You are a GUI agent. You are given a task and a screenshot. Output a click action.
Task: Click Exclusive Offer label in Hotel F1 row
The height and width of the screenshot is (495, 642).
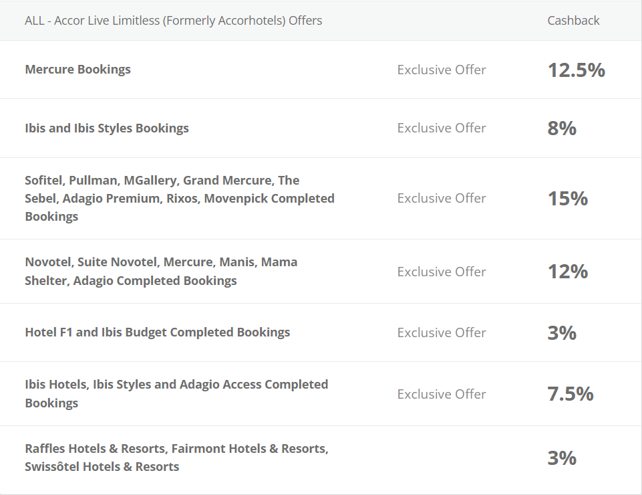pos(442,333)
